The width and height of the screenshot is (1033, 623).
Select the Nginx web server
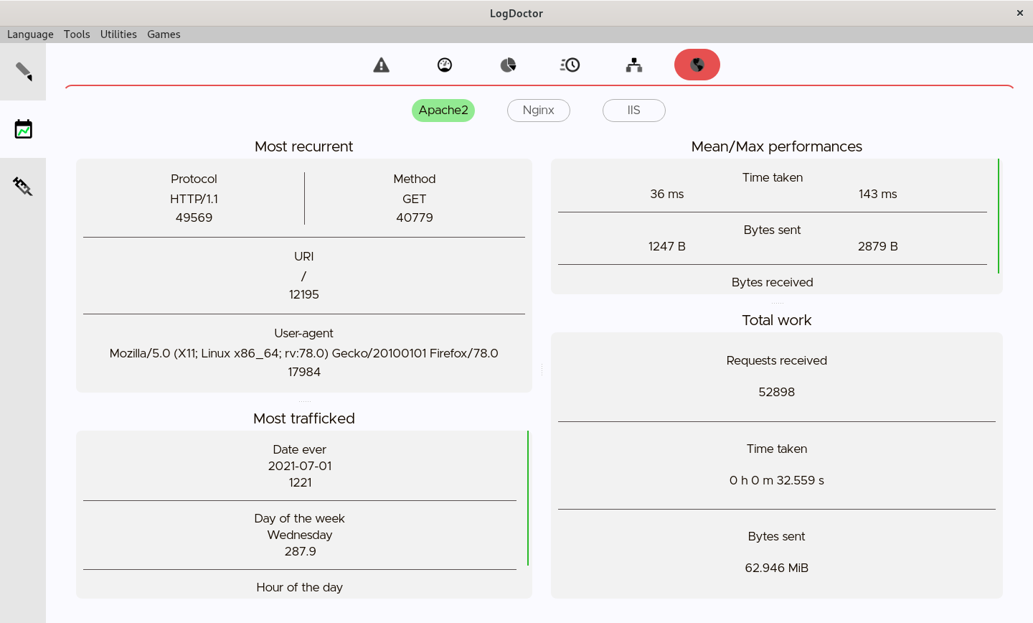pyautogui.click(x=539, y=111)
